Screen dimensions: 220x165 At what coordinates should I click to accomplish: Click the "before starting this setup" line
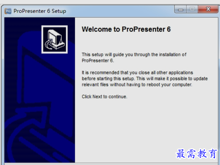point(145,79)
